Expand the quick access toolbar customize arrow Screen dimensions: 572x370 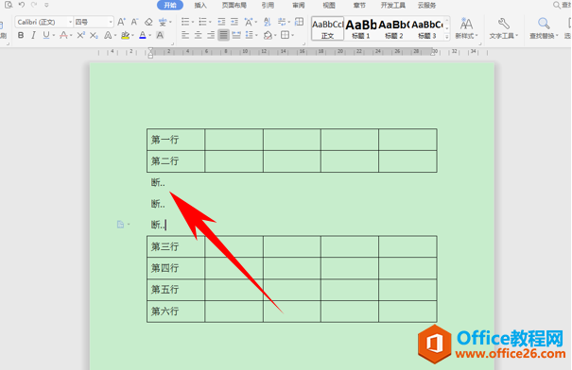pyautogui.click(x=46, y=5)
